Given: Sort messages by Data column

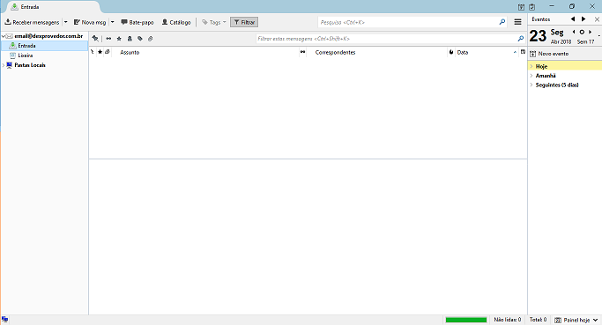Looking at the screenshot, I should [x=462, y=52].
